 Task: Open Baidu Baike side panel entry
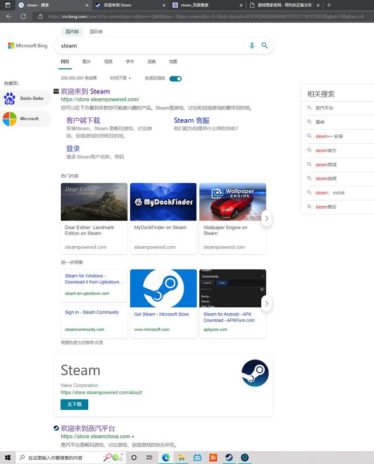click(26, 98)
